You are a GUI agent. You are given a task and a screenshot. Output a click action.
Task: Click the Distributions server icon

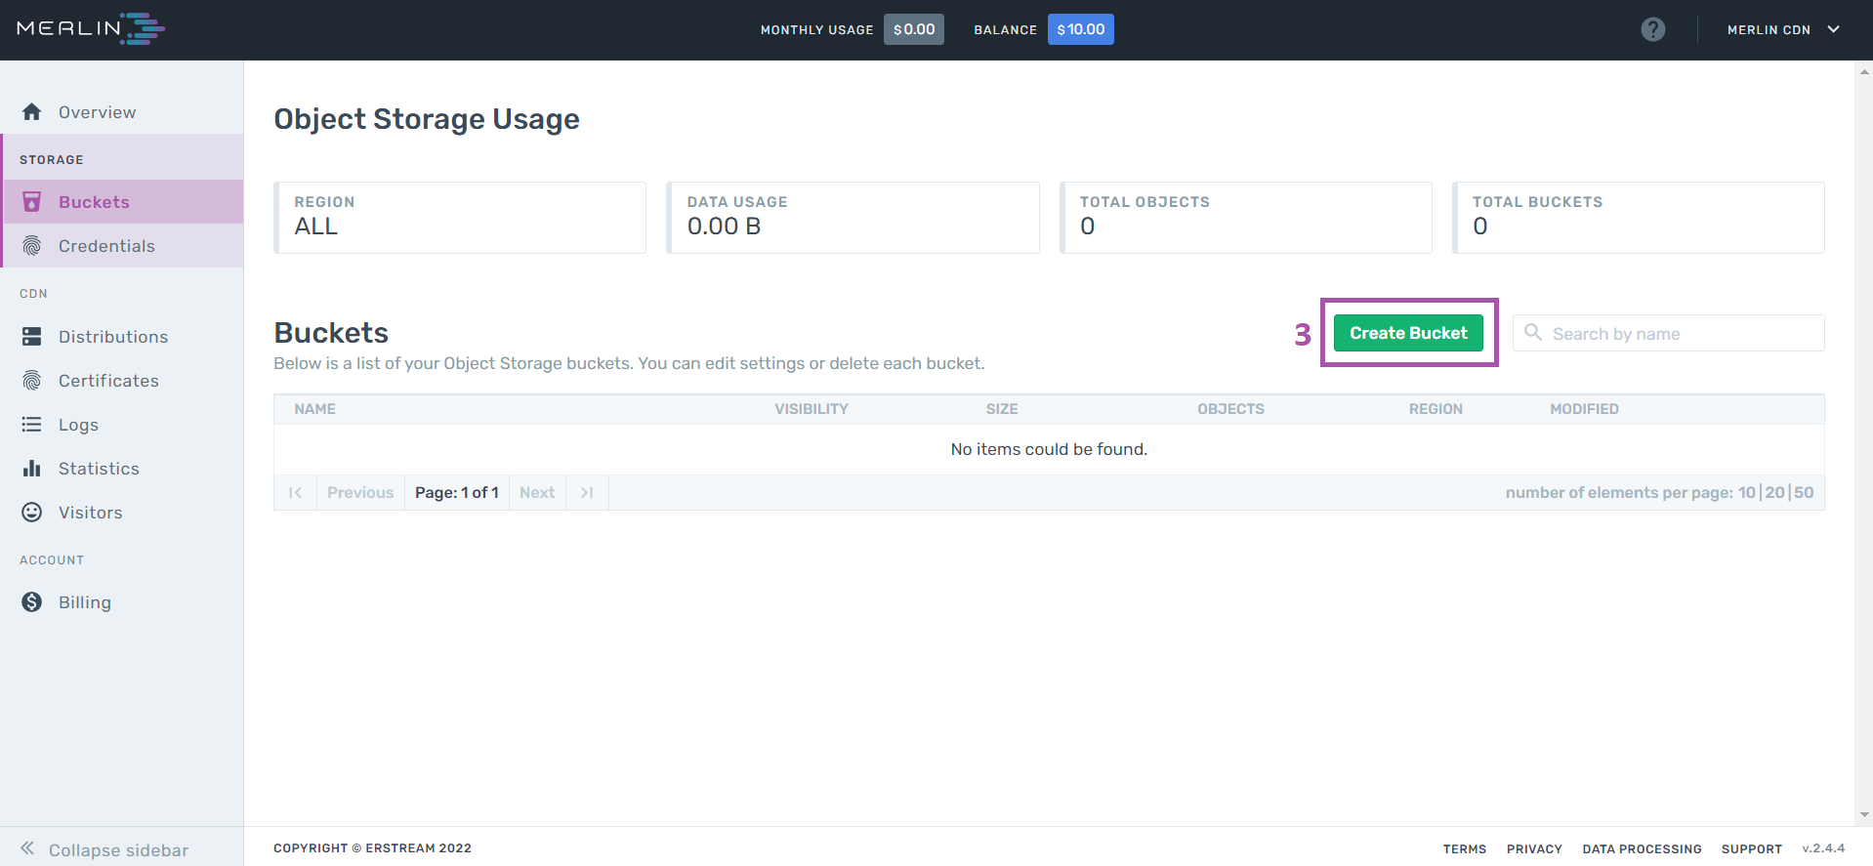point(32,337)
